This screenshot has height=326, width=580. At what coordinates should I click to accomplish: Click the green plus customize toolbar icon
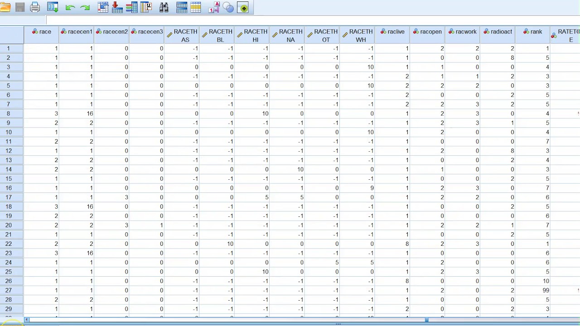[x=243, y=8]
